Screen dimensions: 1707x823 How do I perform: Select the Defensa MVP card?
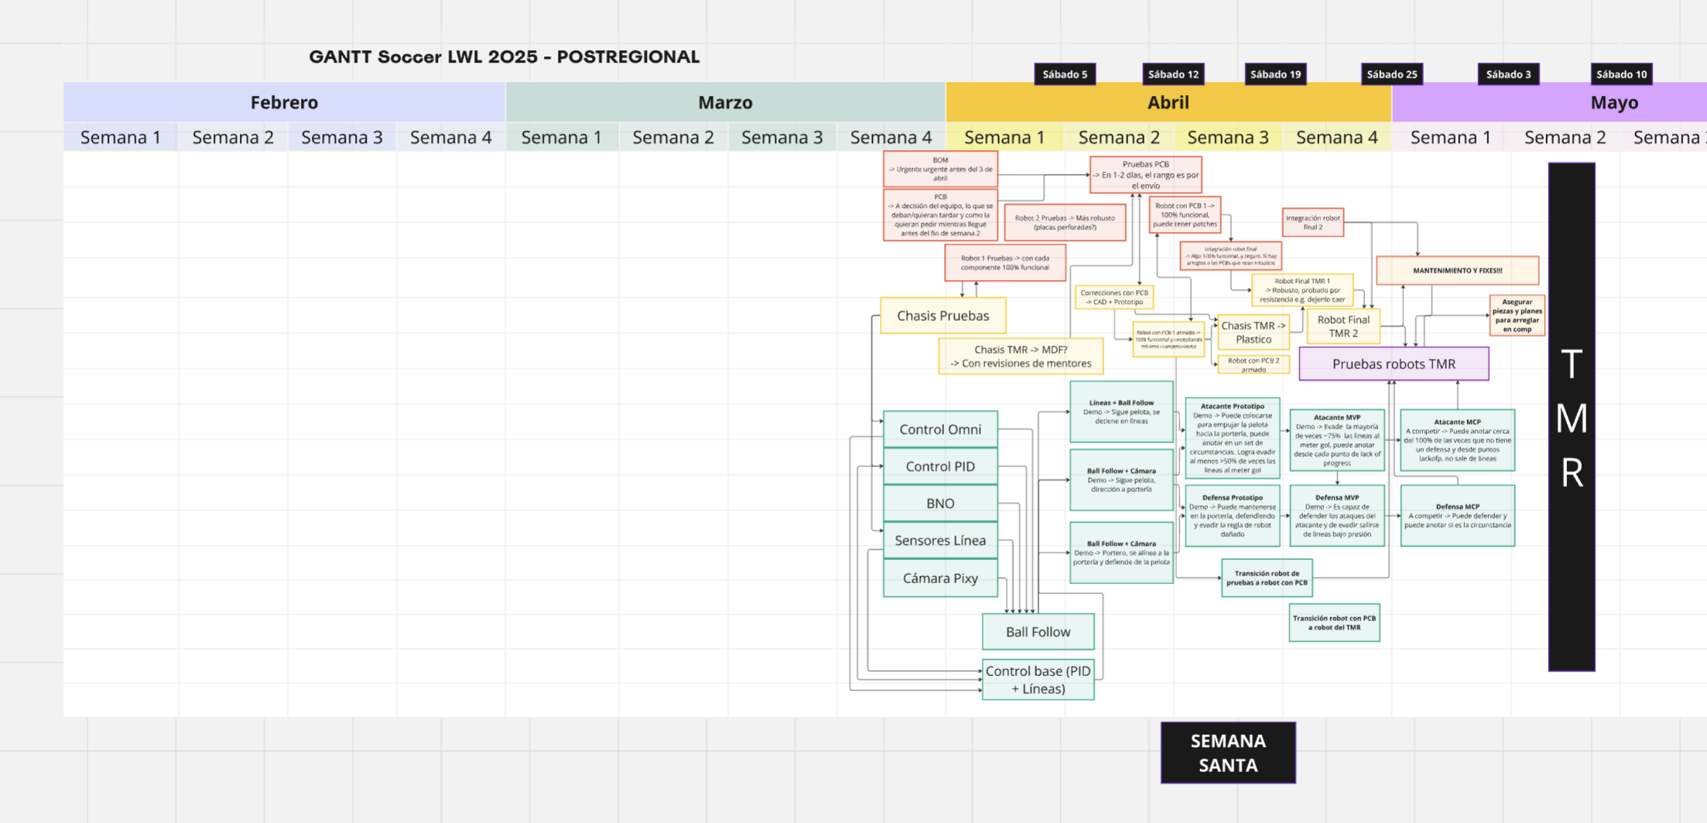(1337, 516)
